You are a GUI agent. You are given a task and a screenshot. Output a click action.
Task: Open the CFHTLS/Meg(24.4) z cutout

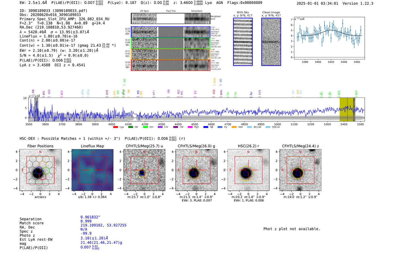300,170
